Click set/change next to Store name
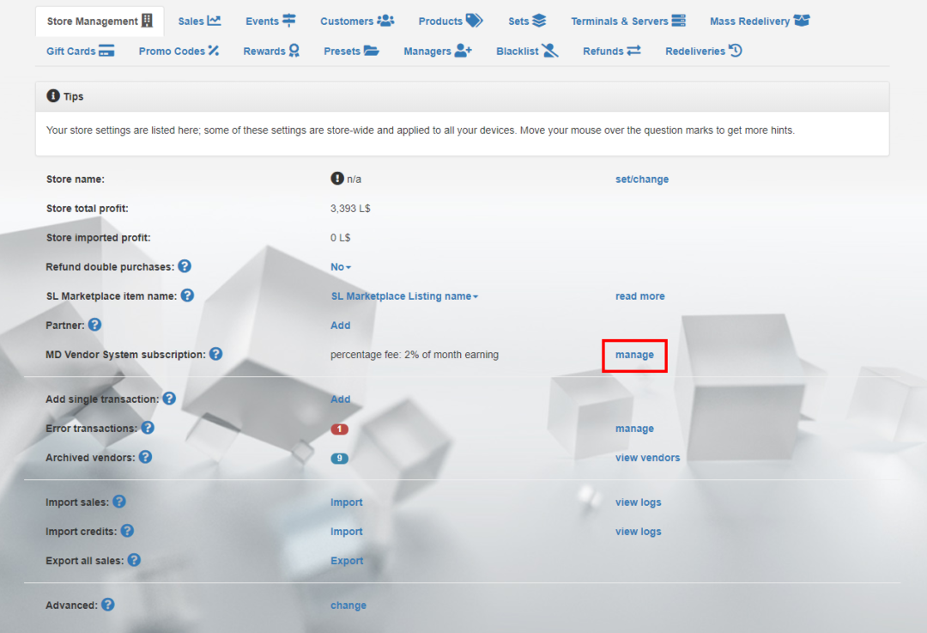The width and height of the screenshot is (927, 633). [641, 179]
